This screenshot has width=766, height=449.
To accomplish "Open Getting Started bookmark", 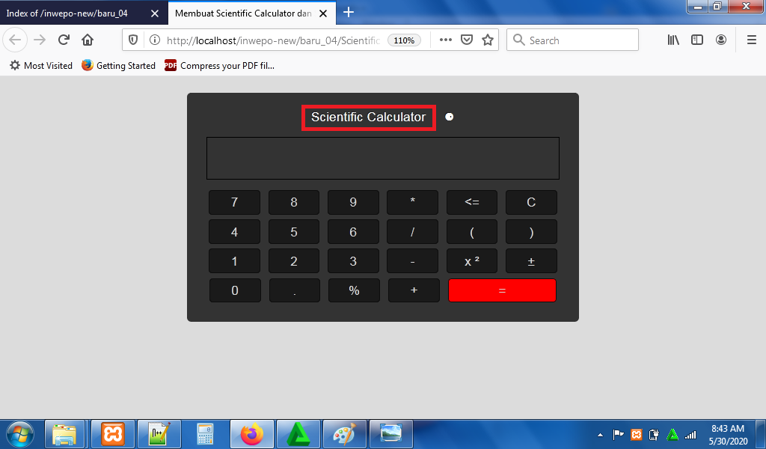I will (118, 65).
